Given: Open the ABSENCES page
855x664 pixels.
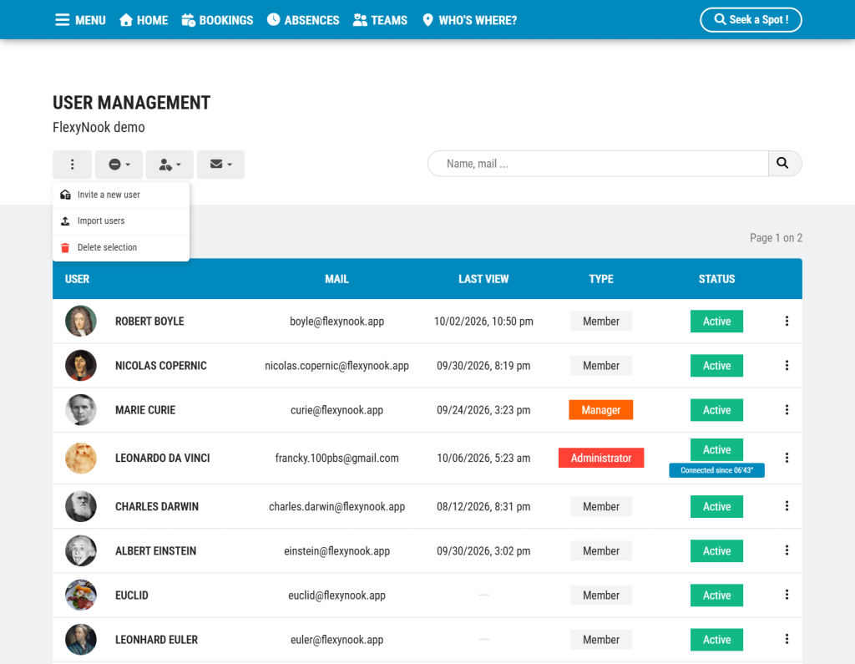Looking at the screenshot, I should pos(303,20).
